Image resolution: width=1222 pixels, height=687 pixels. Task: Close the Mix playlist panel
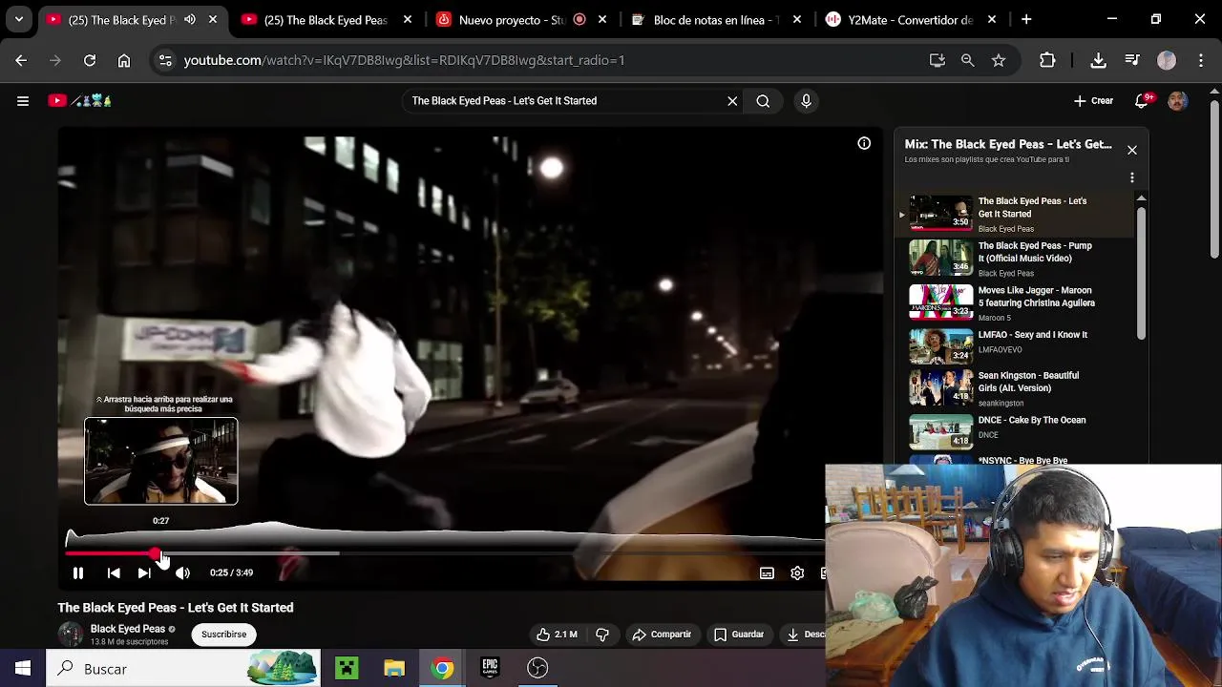pos(1132,150)
